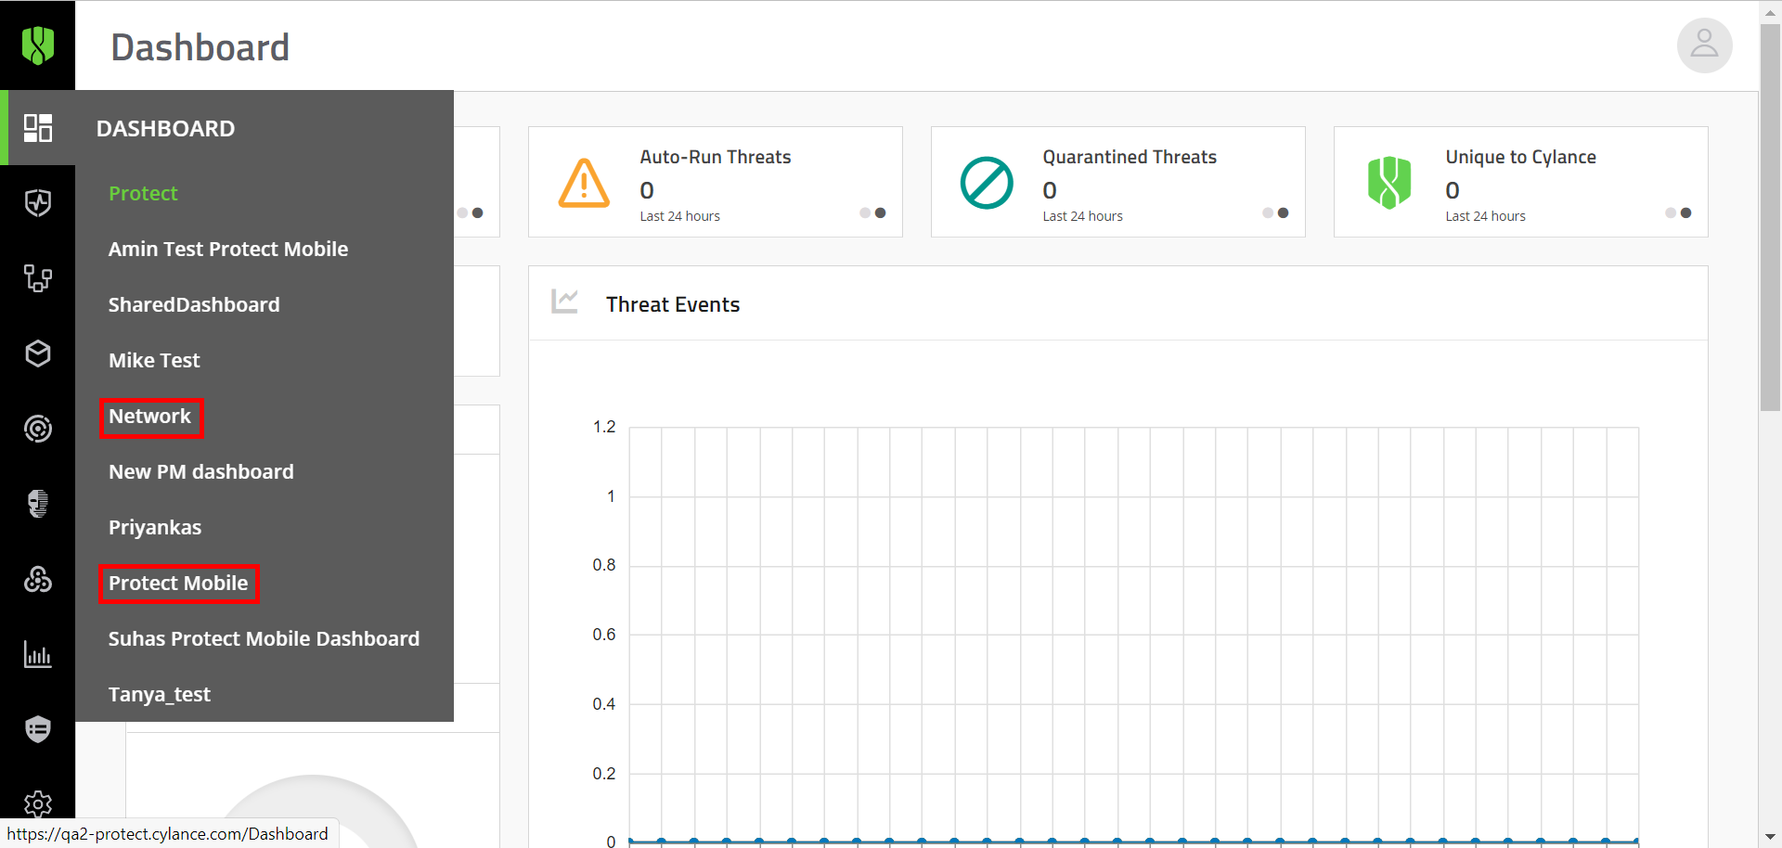The height and width of the screenshot is (848, 1782).
Task: Click the vertical scrollbar thumb
Action: pyautogui.click(x=1770, y=215)
